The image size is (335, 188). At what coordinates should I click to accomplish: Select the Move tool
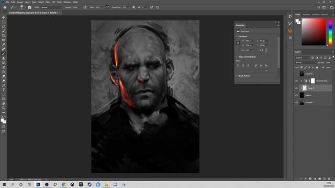click(4, 17)
